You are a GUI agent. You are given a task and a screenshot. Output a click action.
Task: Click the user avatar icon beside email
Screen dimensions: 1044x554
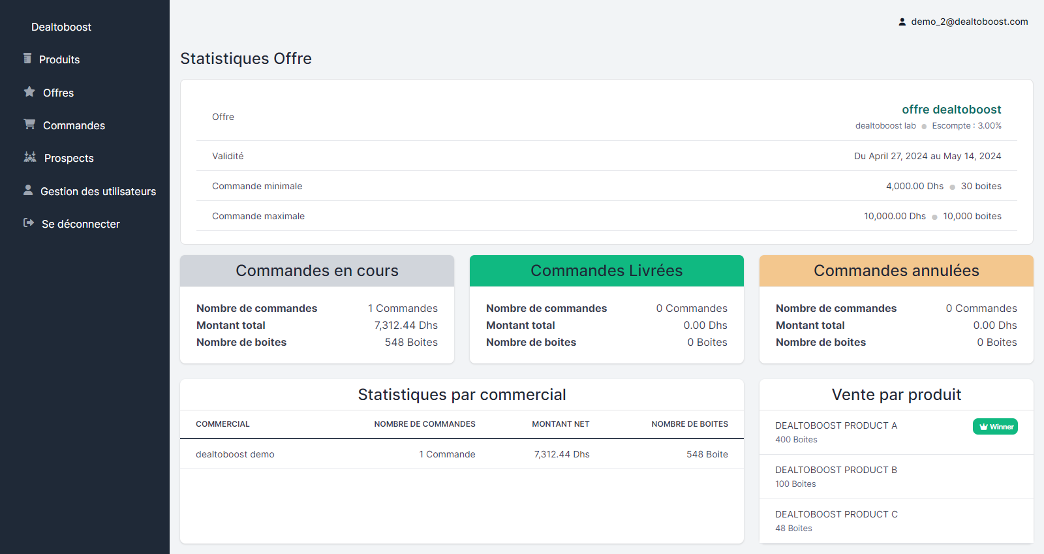point(902,22)
